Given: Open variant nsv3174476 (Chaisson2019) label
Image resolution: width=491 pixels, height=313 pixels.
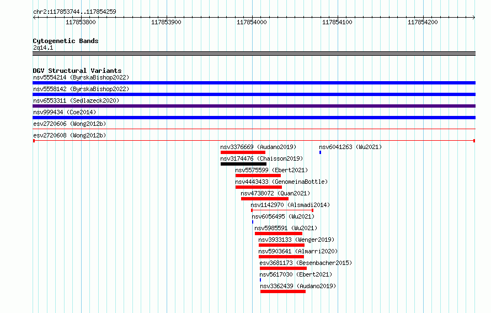Looking at the screenshot, I should click(x=261, y=158).
